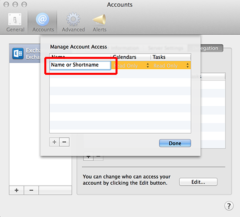The image size is (240, 217).
Task: Change Calendars permission Read Only dropdown
Action: (x=131, y=65)
